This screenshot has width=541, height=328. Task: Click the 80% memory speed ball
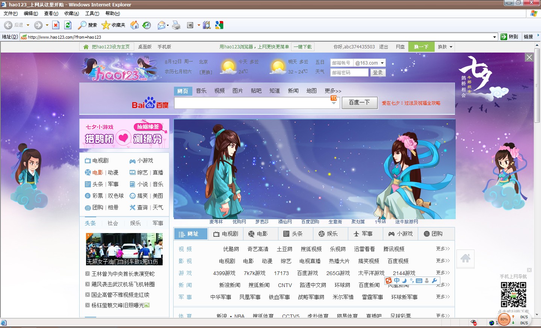tap(504, 320)
